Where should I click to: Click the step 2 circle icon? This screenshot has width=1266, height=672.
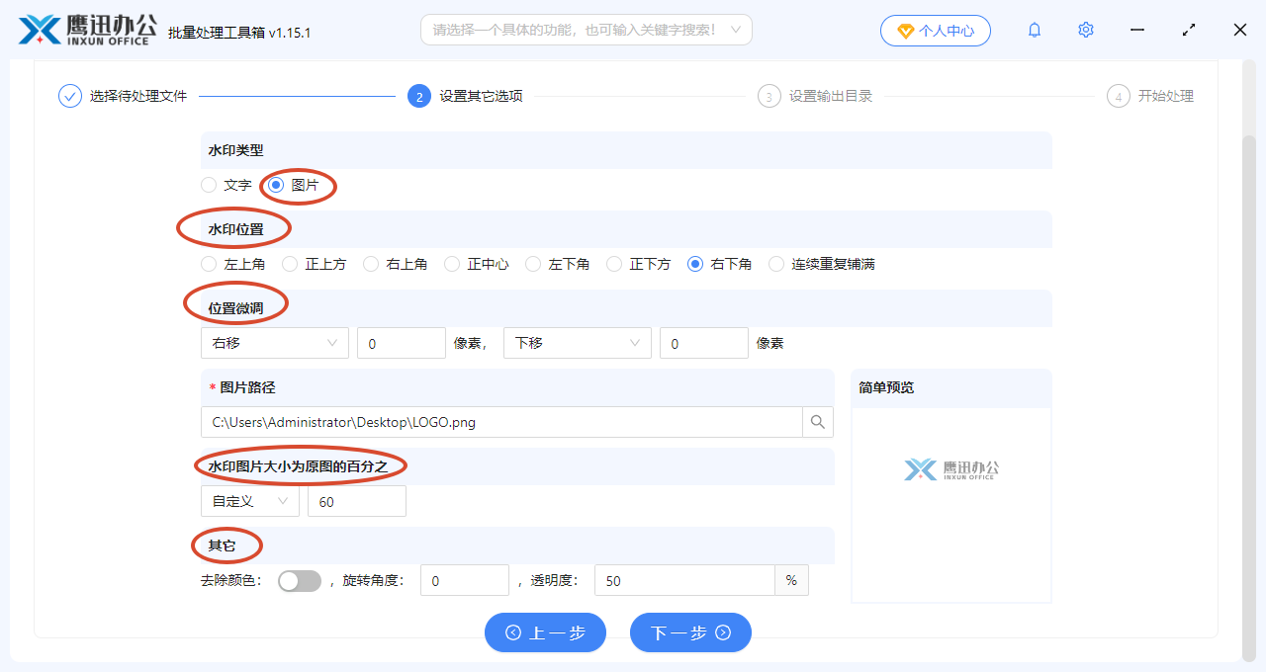click(419, 96)
